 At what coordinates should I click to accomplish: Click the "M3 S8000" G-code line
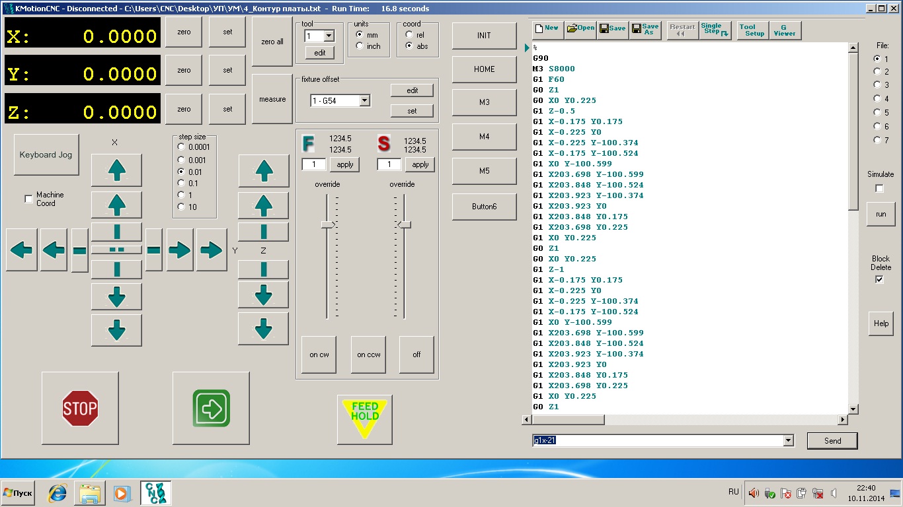tap(554, 69)
